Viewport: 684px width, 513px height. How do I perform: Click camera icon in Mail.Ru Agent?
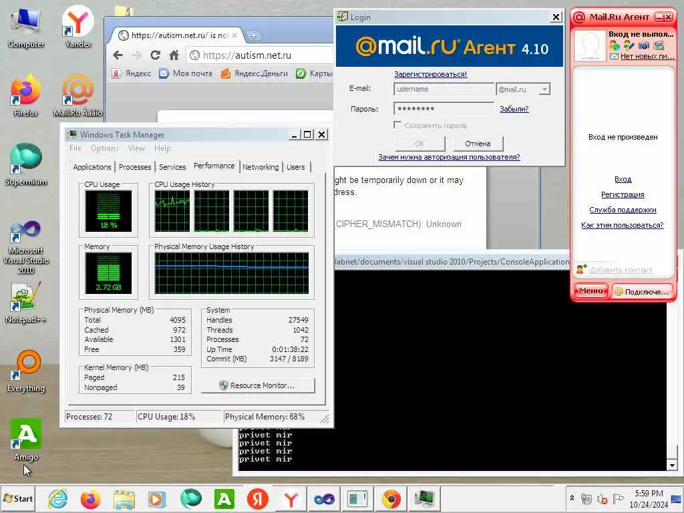[x=643, y=45]
